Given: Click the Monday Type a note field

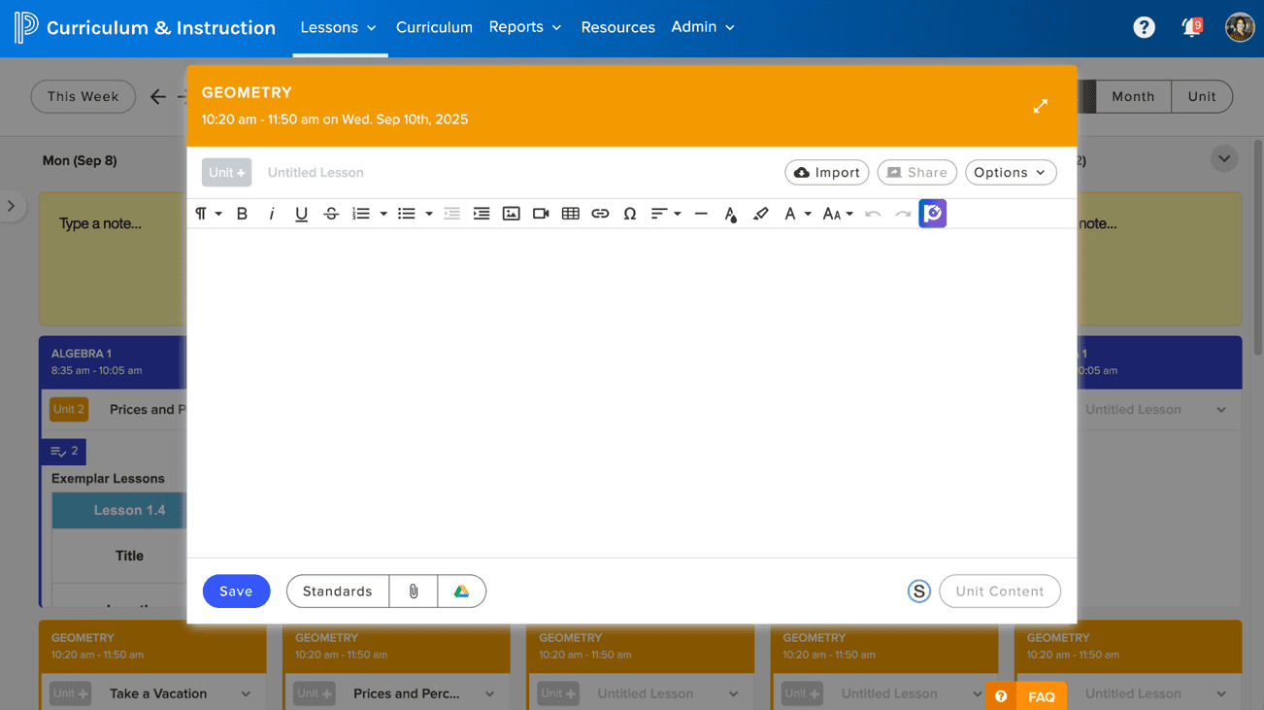Looking at the screenshot, I should pyautogui.click(x=111, y=258).
